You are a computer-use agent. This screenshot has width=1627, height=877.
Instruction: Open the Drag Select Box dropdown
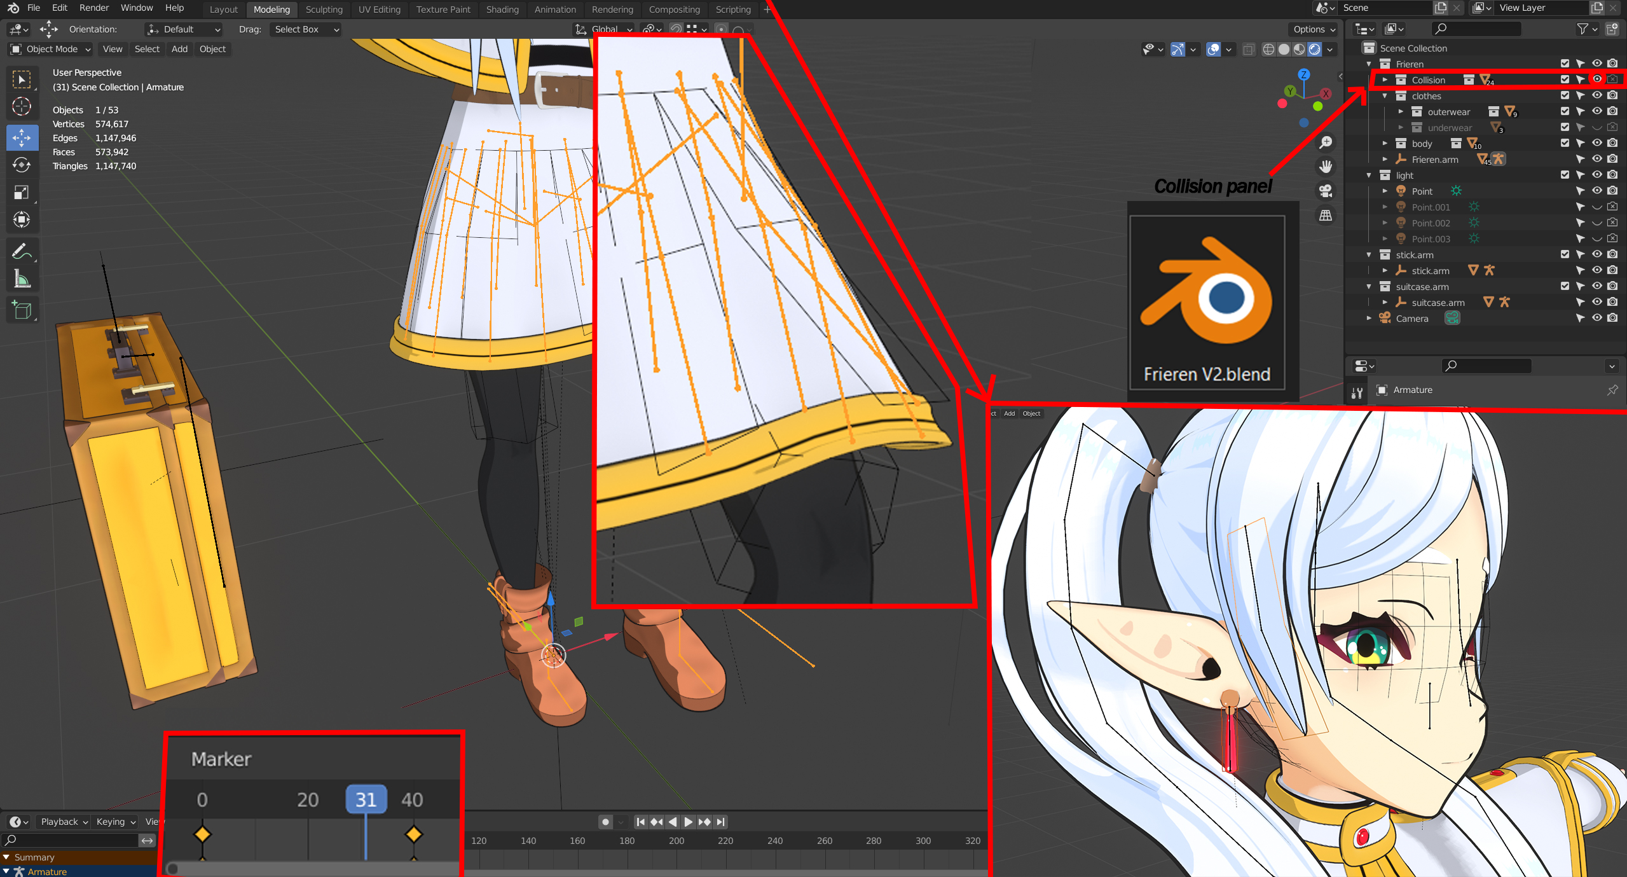tap(305, 29)
